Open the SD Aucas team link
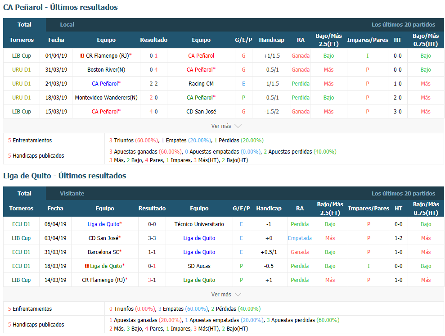The width and height of the screenshot is (445, 336). 199,266
